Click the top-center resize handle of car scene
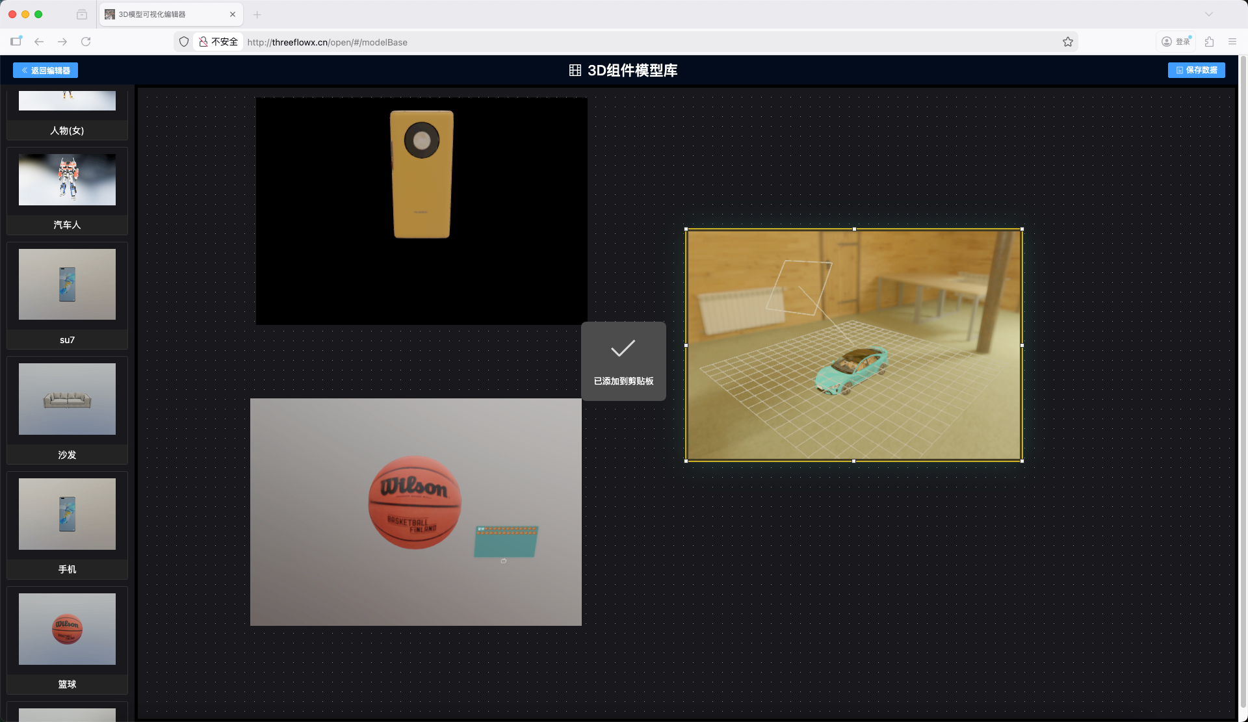The width and height of the screenshot is (1248, 722). pos(854,229)
